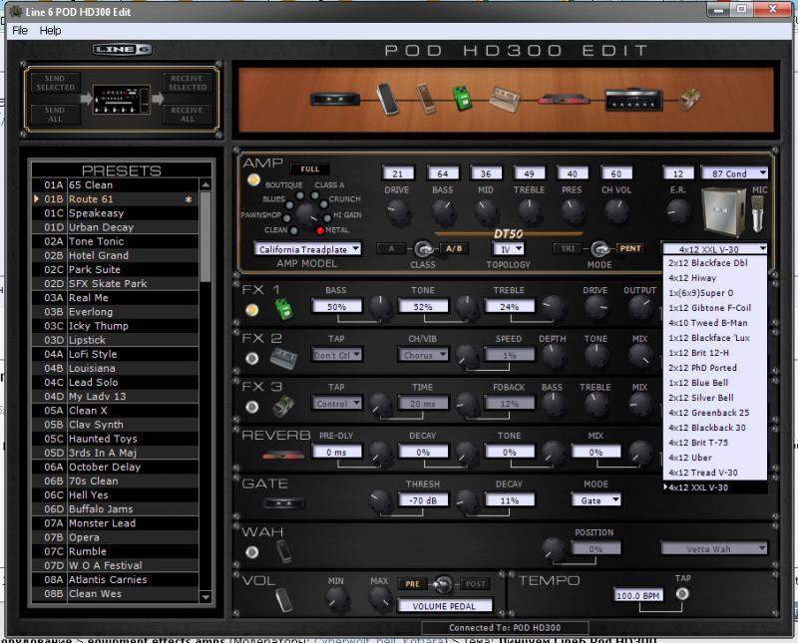
Task: Choose 4x12 Greenback 25 from the cabinet list
Action: coord(708,413)
